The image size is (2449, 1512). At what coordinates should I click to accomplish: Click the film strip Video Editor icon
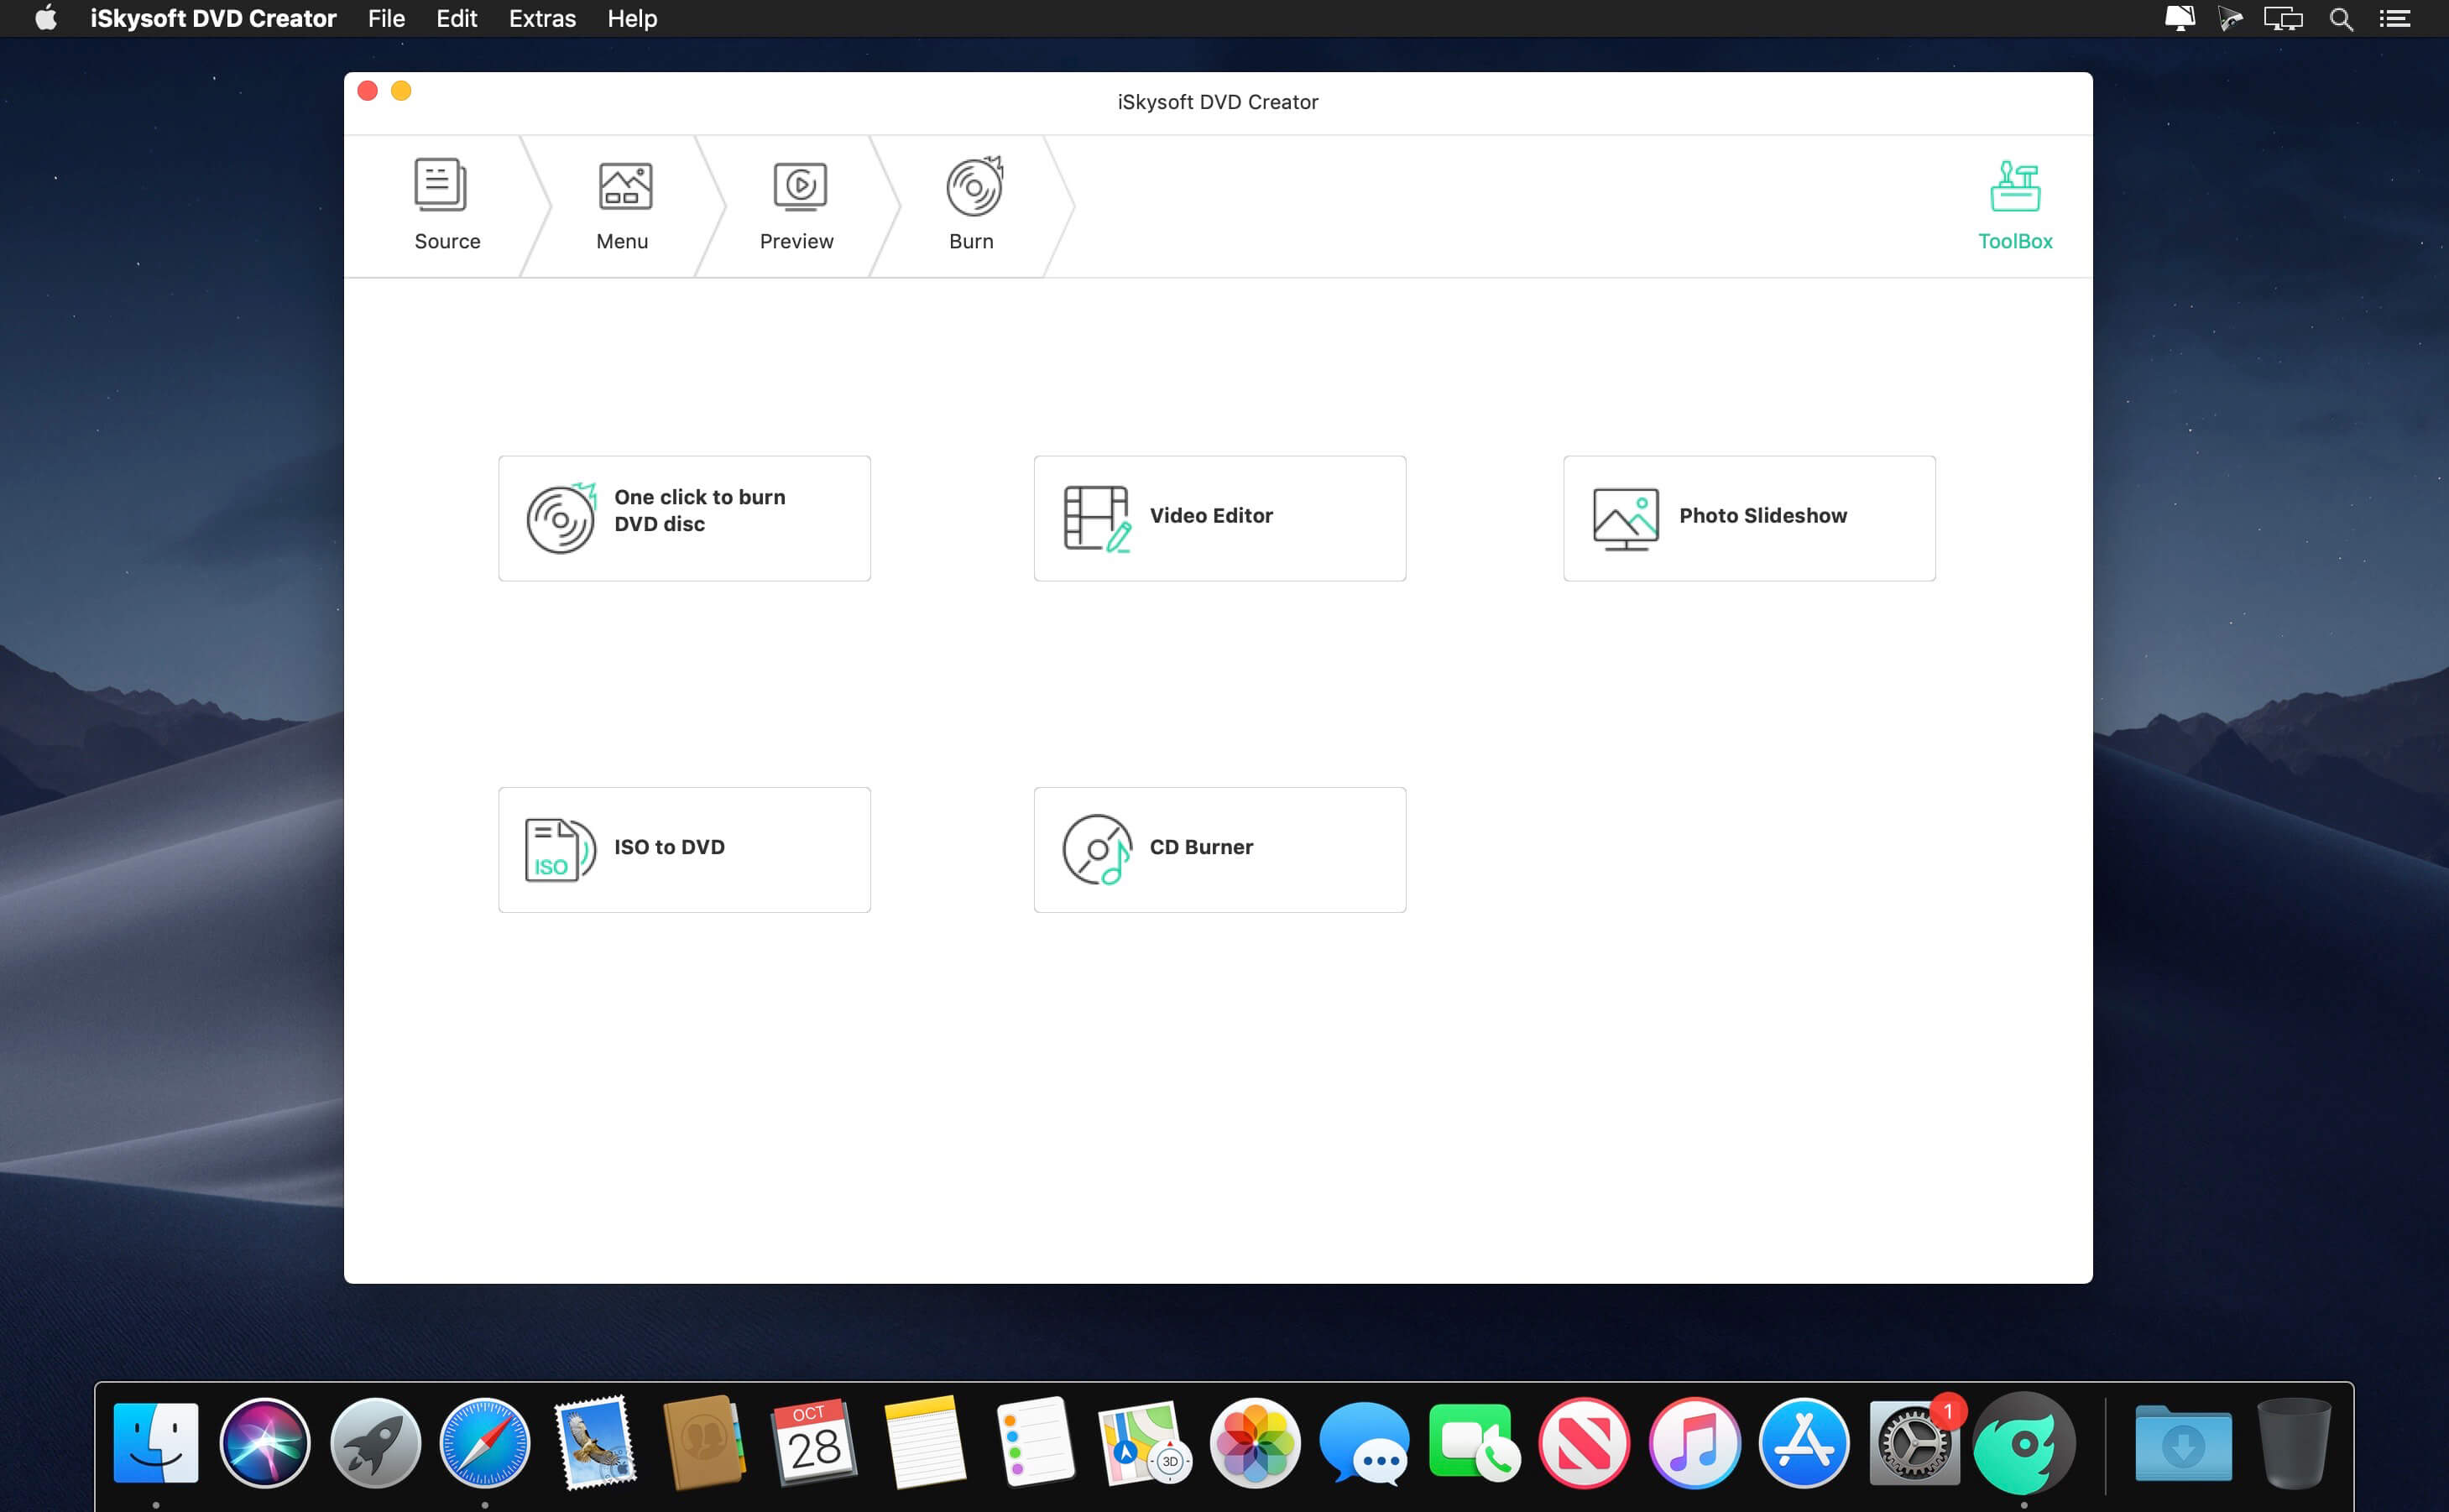click(x=1097, y=518)
